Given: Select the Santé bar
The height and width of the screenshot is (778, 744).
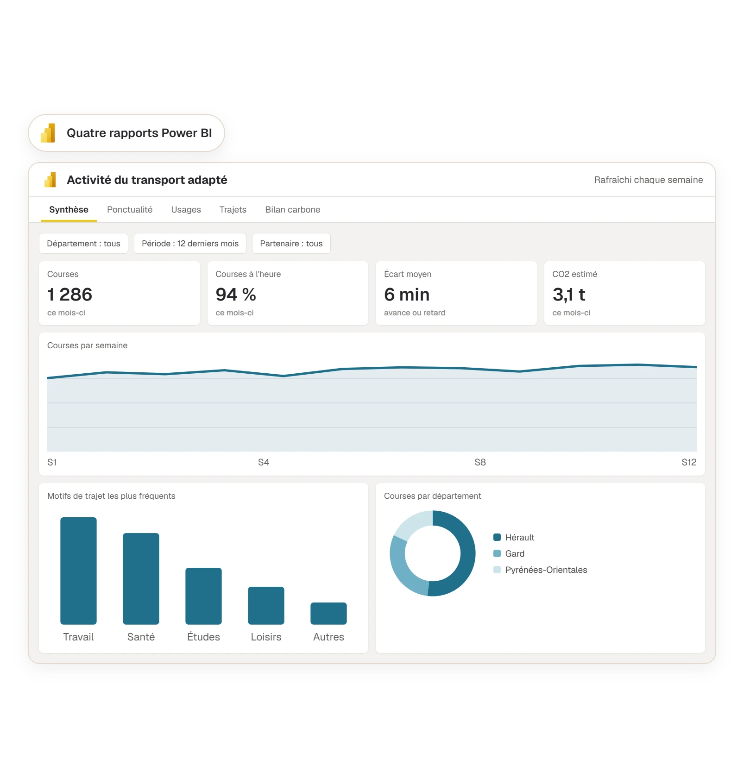Looking at the screenshot, I should pyautogui.click(x=141, y=579).
